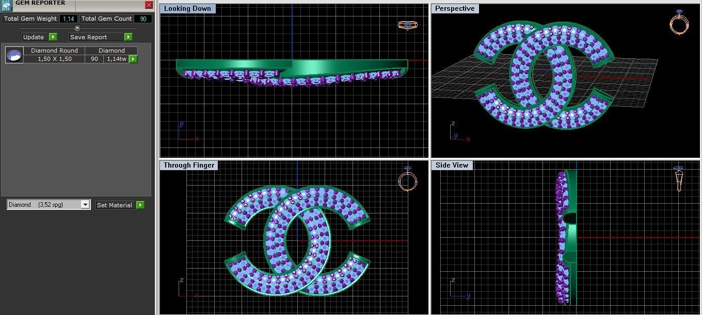
Task: Click the Diamond Round column header
Action: (54, 51)
